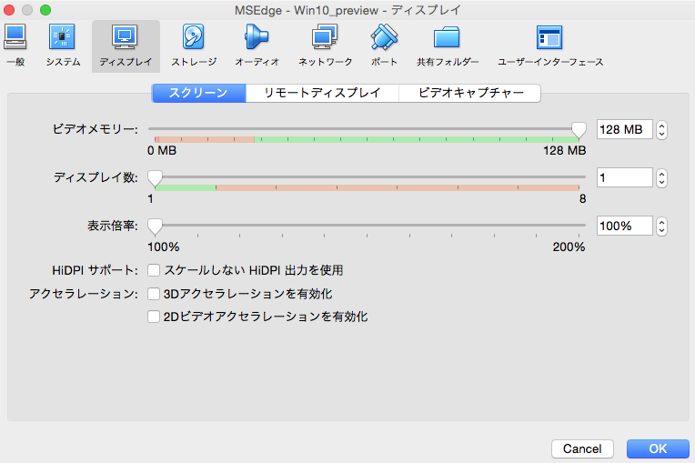This screenshot has height=463, width=695.
Task: Click the 表示倍率 stepper arrows
Action: [x=661, y=226]
